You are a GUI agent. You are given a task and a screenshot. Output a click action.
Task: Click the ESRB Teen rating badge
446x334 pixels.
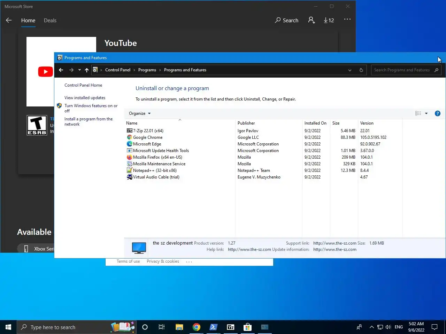[37, 125]
